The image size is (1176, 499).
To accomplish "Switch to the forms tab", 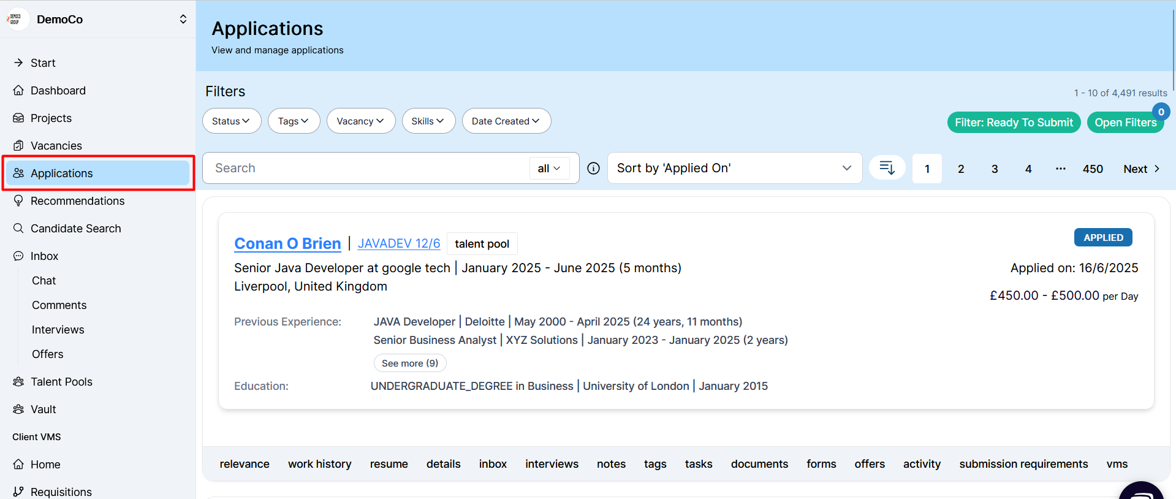I will pos(821,464).
